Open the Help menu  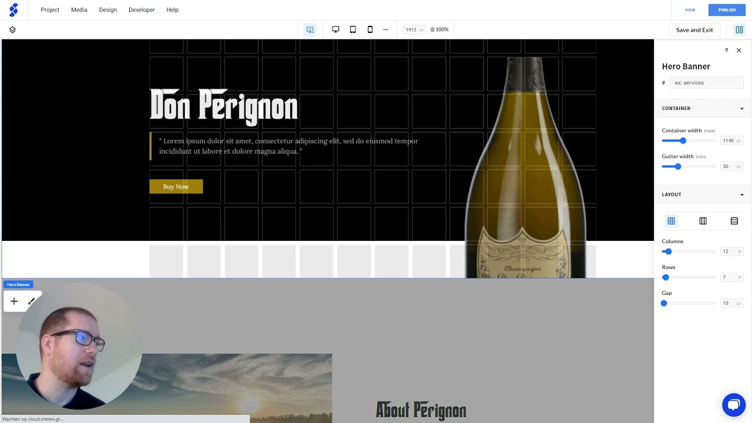[x=172, y=10]
